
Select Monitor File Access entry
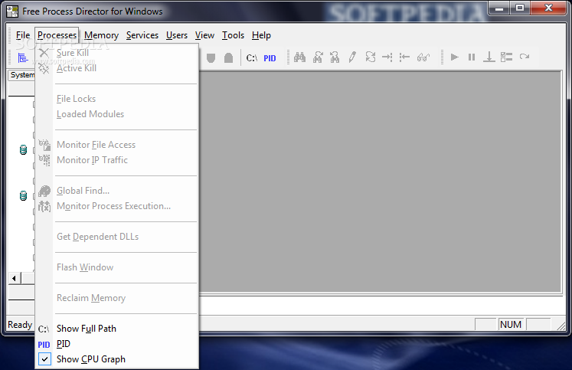117,145
